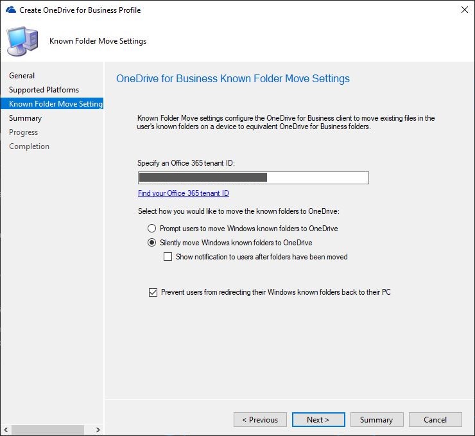Cancel the profile creation wizard
This screenshot has width=475, height=436.
click(435, 420)
